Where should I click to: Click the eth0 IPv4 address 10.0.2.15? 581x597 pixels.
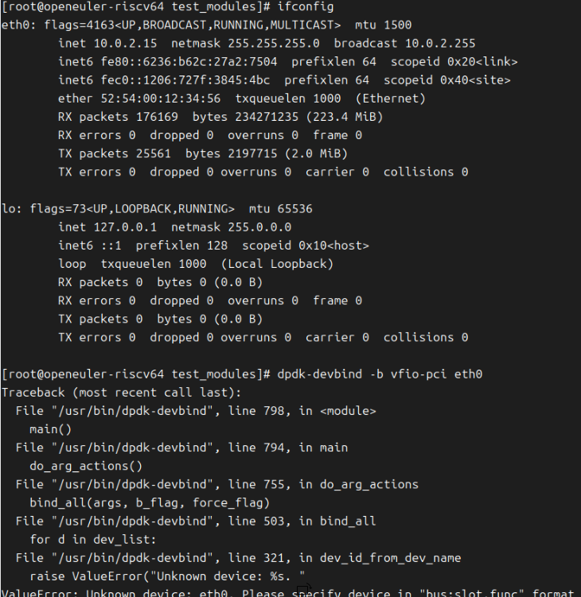click(126, 44)
